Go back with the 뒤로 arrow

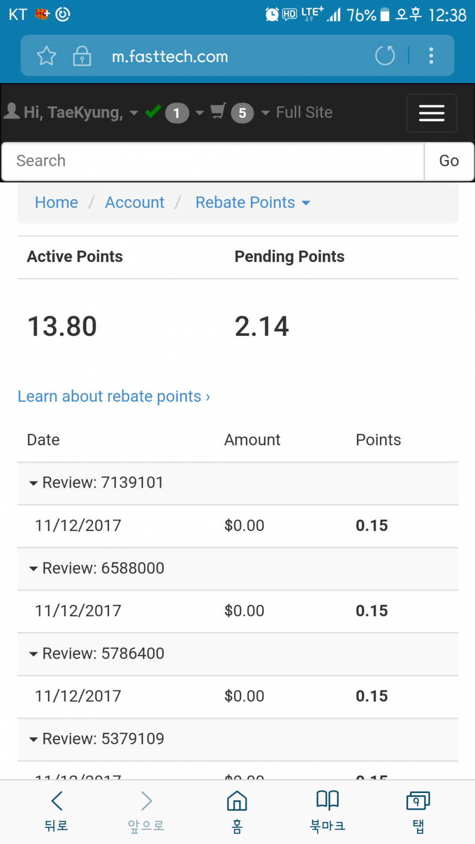pyautogui.click(x=56, y=810)
